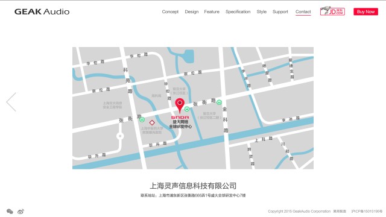
Task: Go to previous slide with left arrow
Action: pyautogui.click(x=11, y=102)
